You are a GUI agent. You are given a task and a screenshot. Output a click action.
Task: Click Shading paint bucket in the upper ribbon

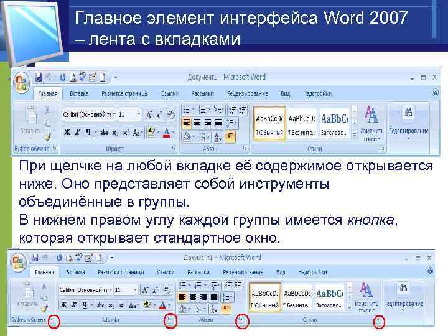(x=187, y=137)
